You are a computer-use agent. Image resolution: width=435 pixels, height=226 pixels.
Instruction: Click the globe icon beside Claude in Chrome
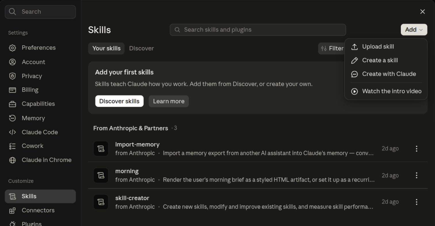pyautogui.click(x=12, y=160)
